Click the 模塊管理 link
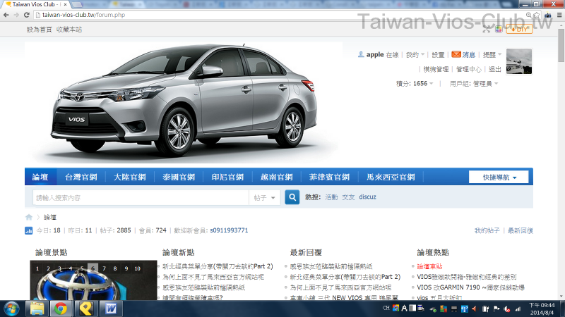The height and width of the screenshot is (317, 565). point(436,69)
